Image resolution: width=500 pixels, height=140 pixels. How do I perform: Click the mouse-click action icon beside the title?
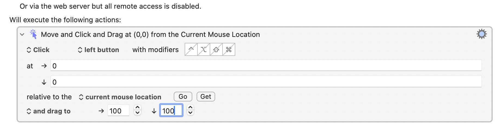33,34
